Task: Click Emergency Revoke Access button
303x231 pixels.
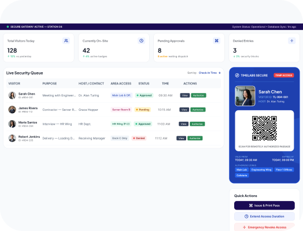Action: coord(264,227)
